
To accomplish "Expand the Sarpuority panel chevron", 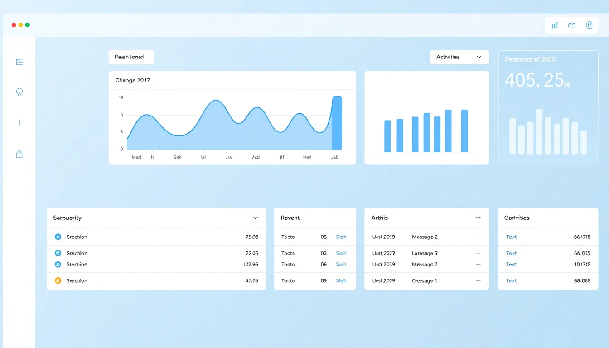I will point(255,217).
